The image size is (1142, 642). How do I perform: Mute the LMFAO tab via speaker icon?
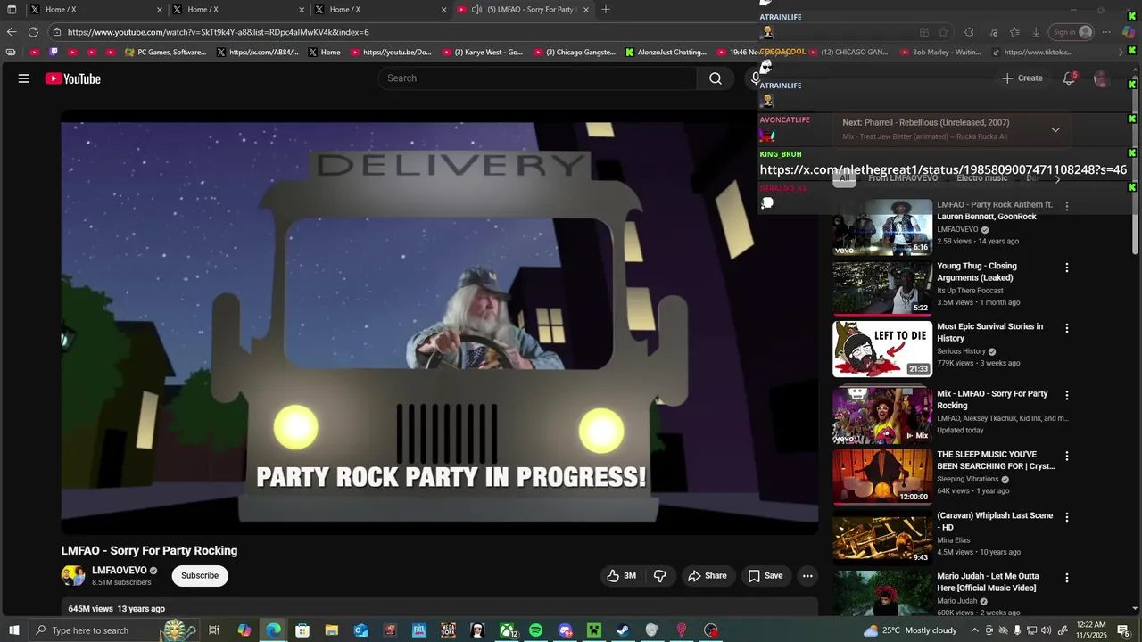[x=477, y=10]
